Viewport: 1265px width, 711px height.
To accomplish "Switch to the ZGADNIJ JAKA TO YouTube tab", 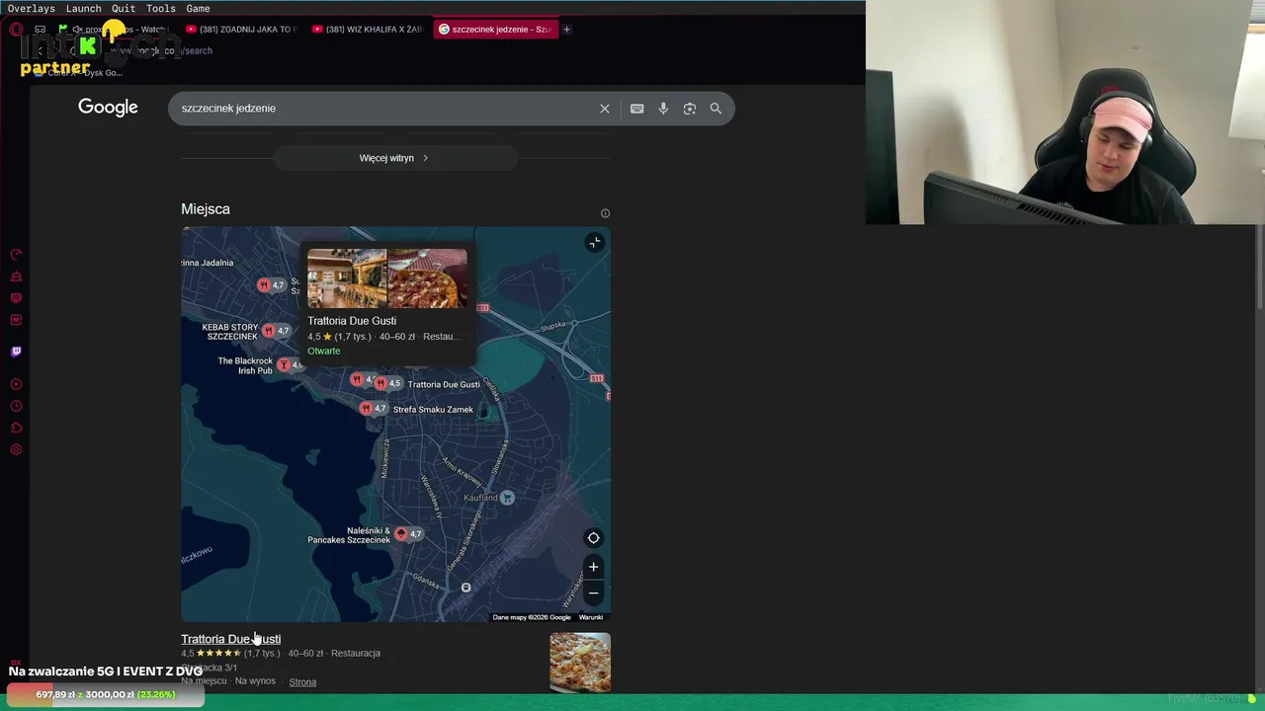I will click(x=240, y=30).
